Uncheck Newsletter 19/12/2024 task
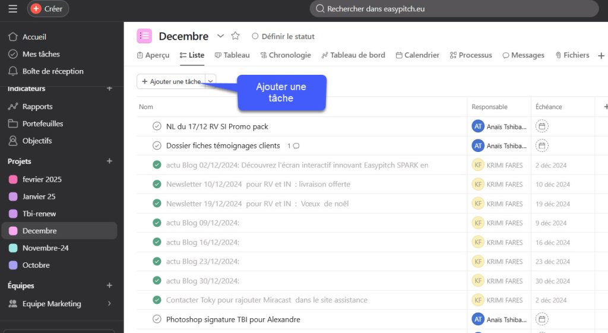This screenshot has height=333, width=608. (x=157, y=204)
